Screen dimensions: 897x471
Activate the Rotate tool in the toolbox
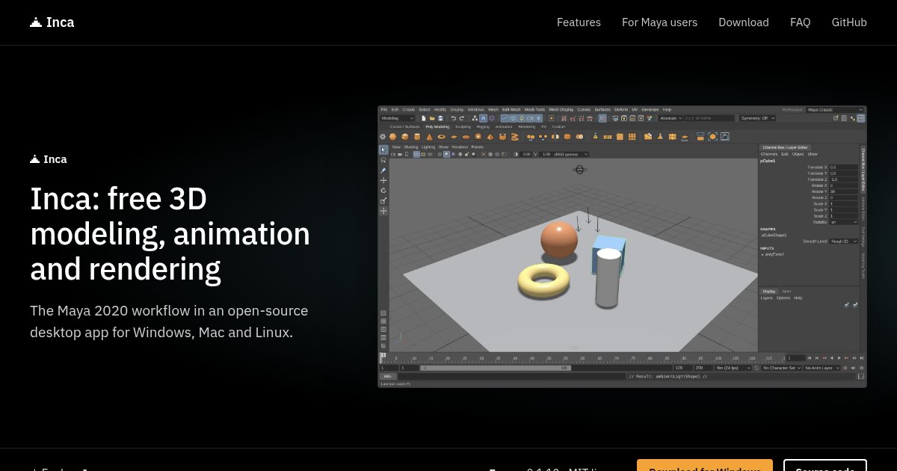[x=383, y=191]
